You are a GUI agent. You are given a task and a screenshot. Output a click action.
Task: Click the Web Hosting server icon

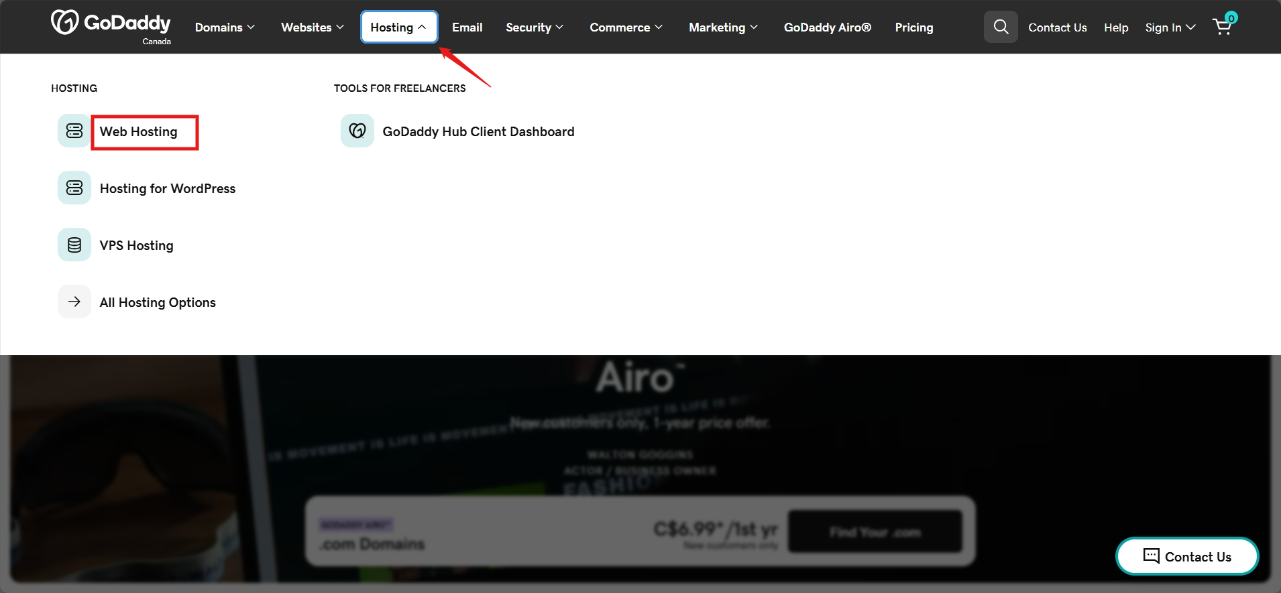tap(74, 131)
